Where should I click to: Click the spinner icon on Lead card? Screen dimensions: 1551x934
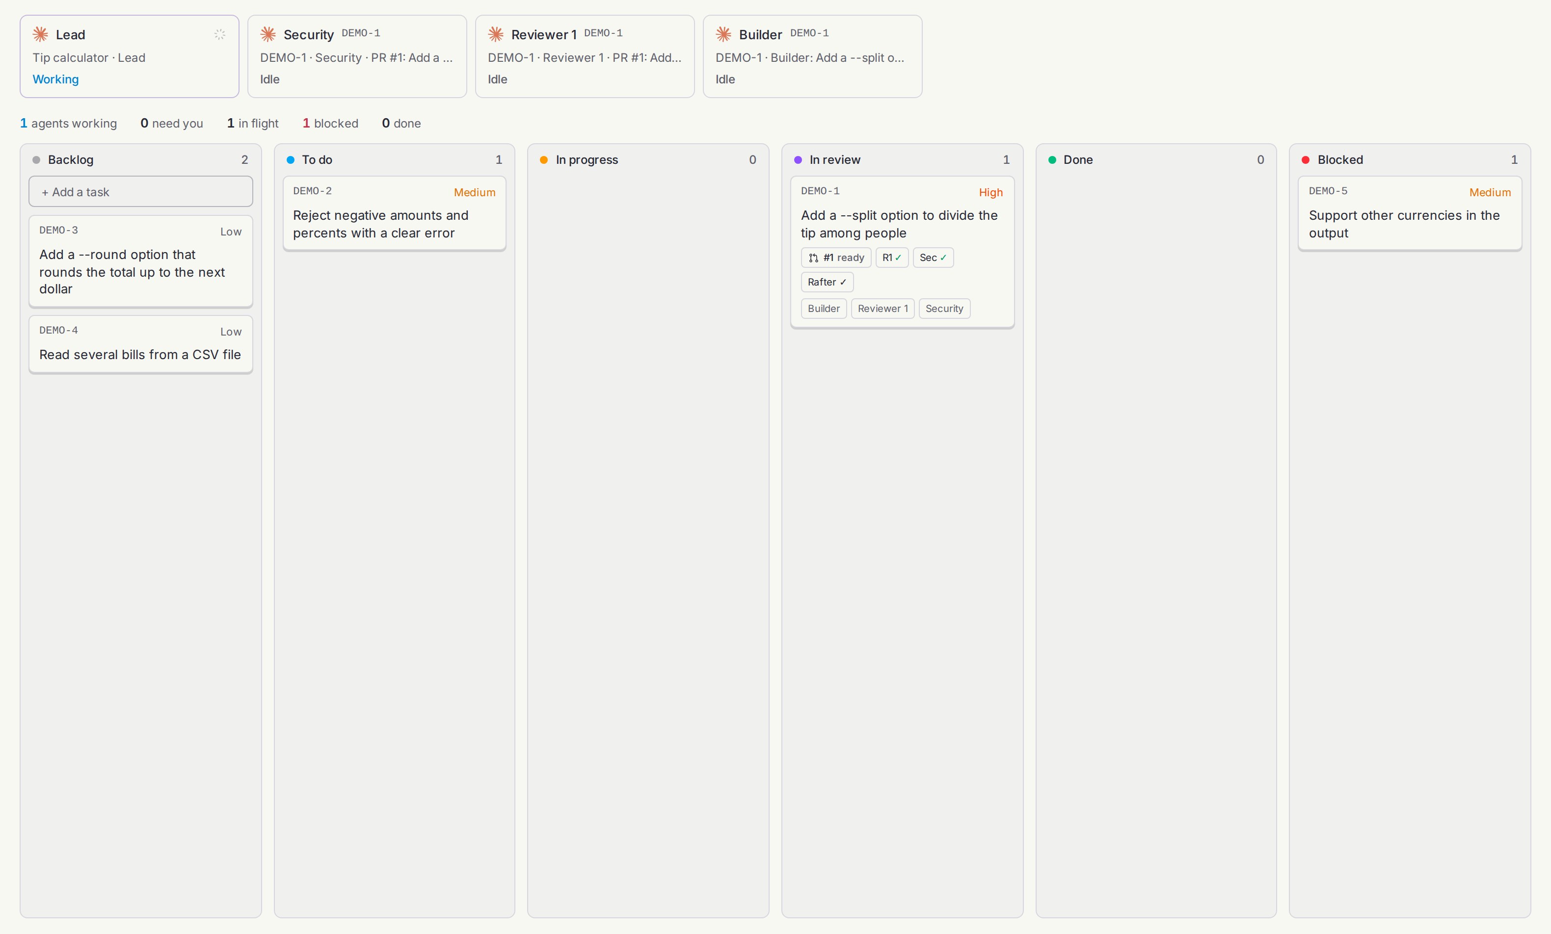tap(220, 34)
